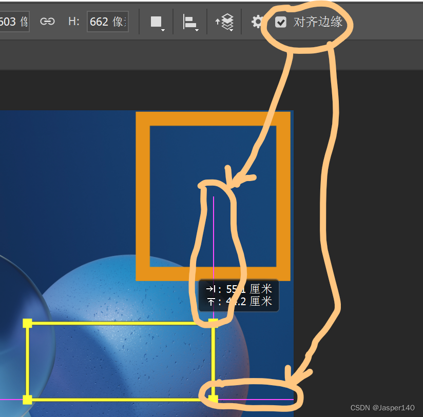
Task: Open the path arrangement layers icon
Action: point(224,22)
